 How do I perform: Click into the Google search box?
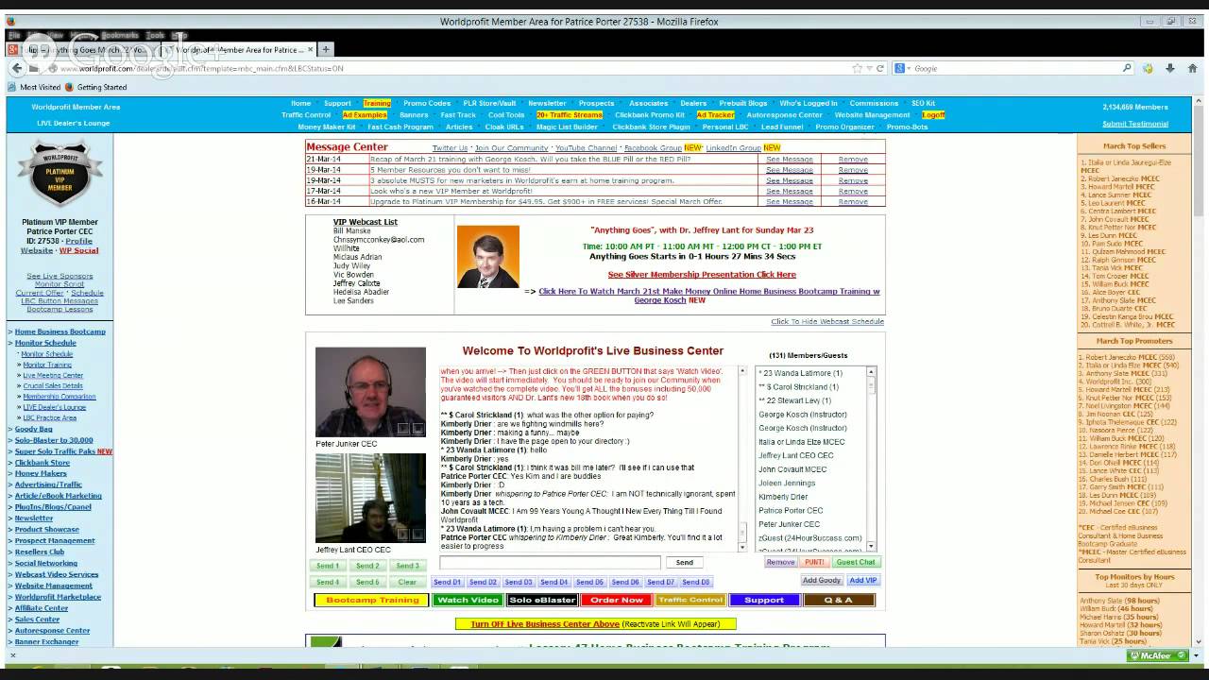point(1015,68)
